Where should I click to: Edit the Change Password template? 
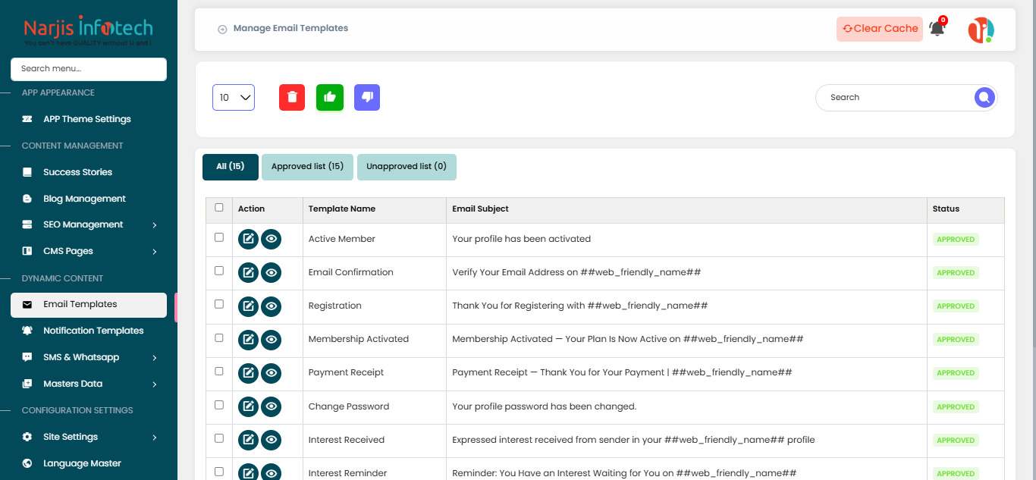(x=248, y=406)
